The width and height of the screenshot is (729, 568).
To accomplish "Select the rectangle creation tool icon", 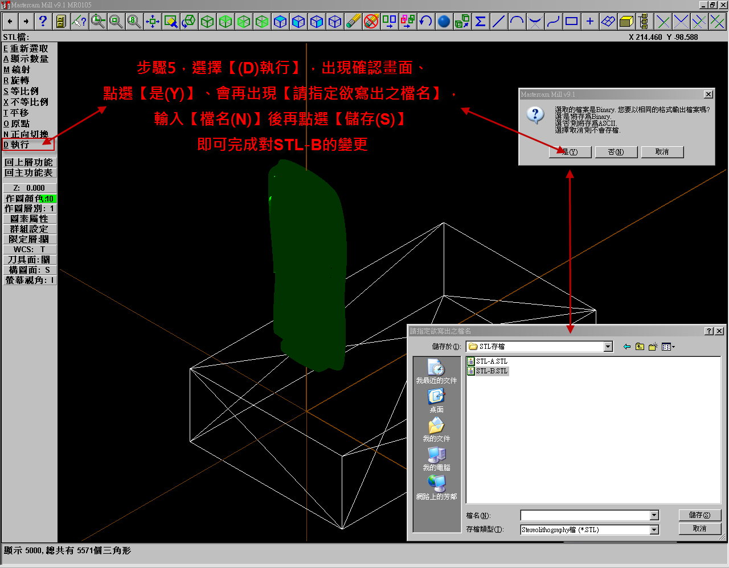I will pyautogui.click(x=572, y=21).
